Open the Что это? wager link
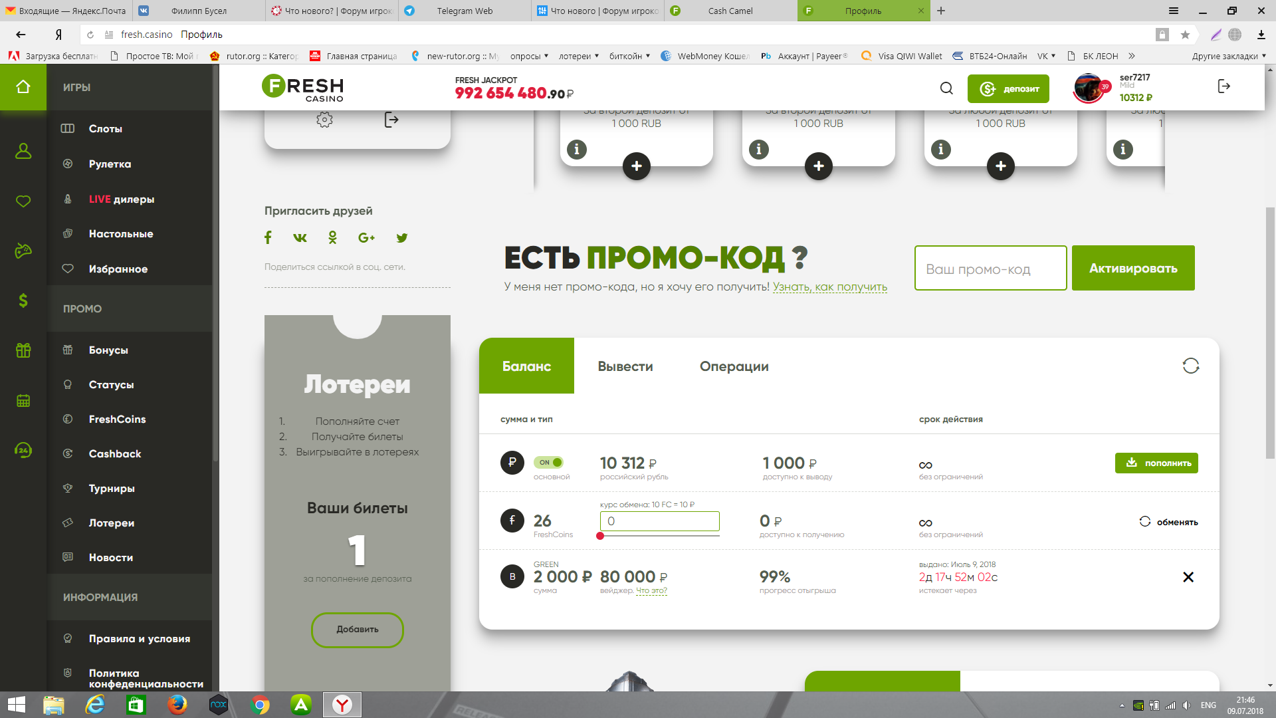The image size is (1276, 718). point(651,590)
